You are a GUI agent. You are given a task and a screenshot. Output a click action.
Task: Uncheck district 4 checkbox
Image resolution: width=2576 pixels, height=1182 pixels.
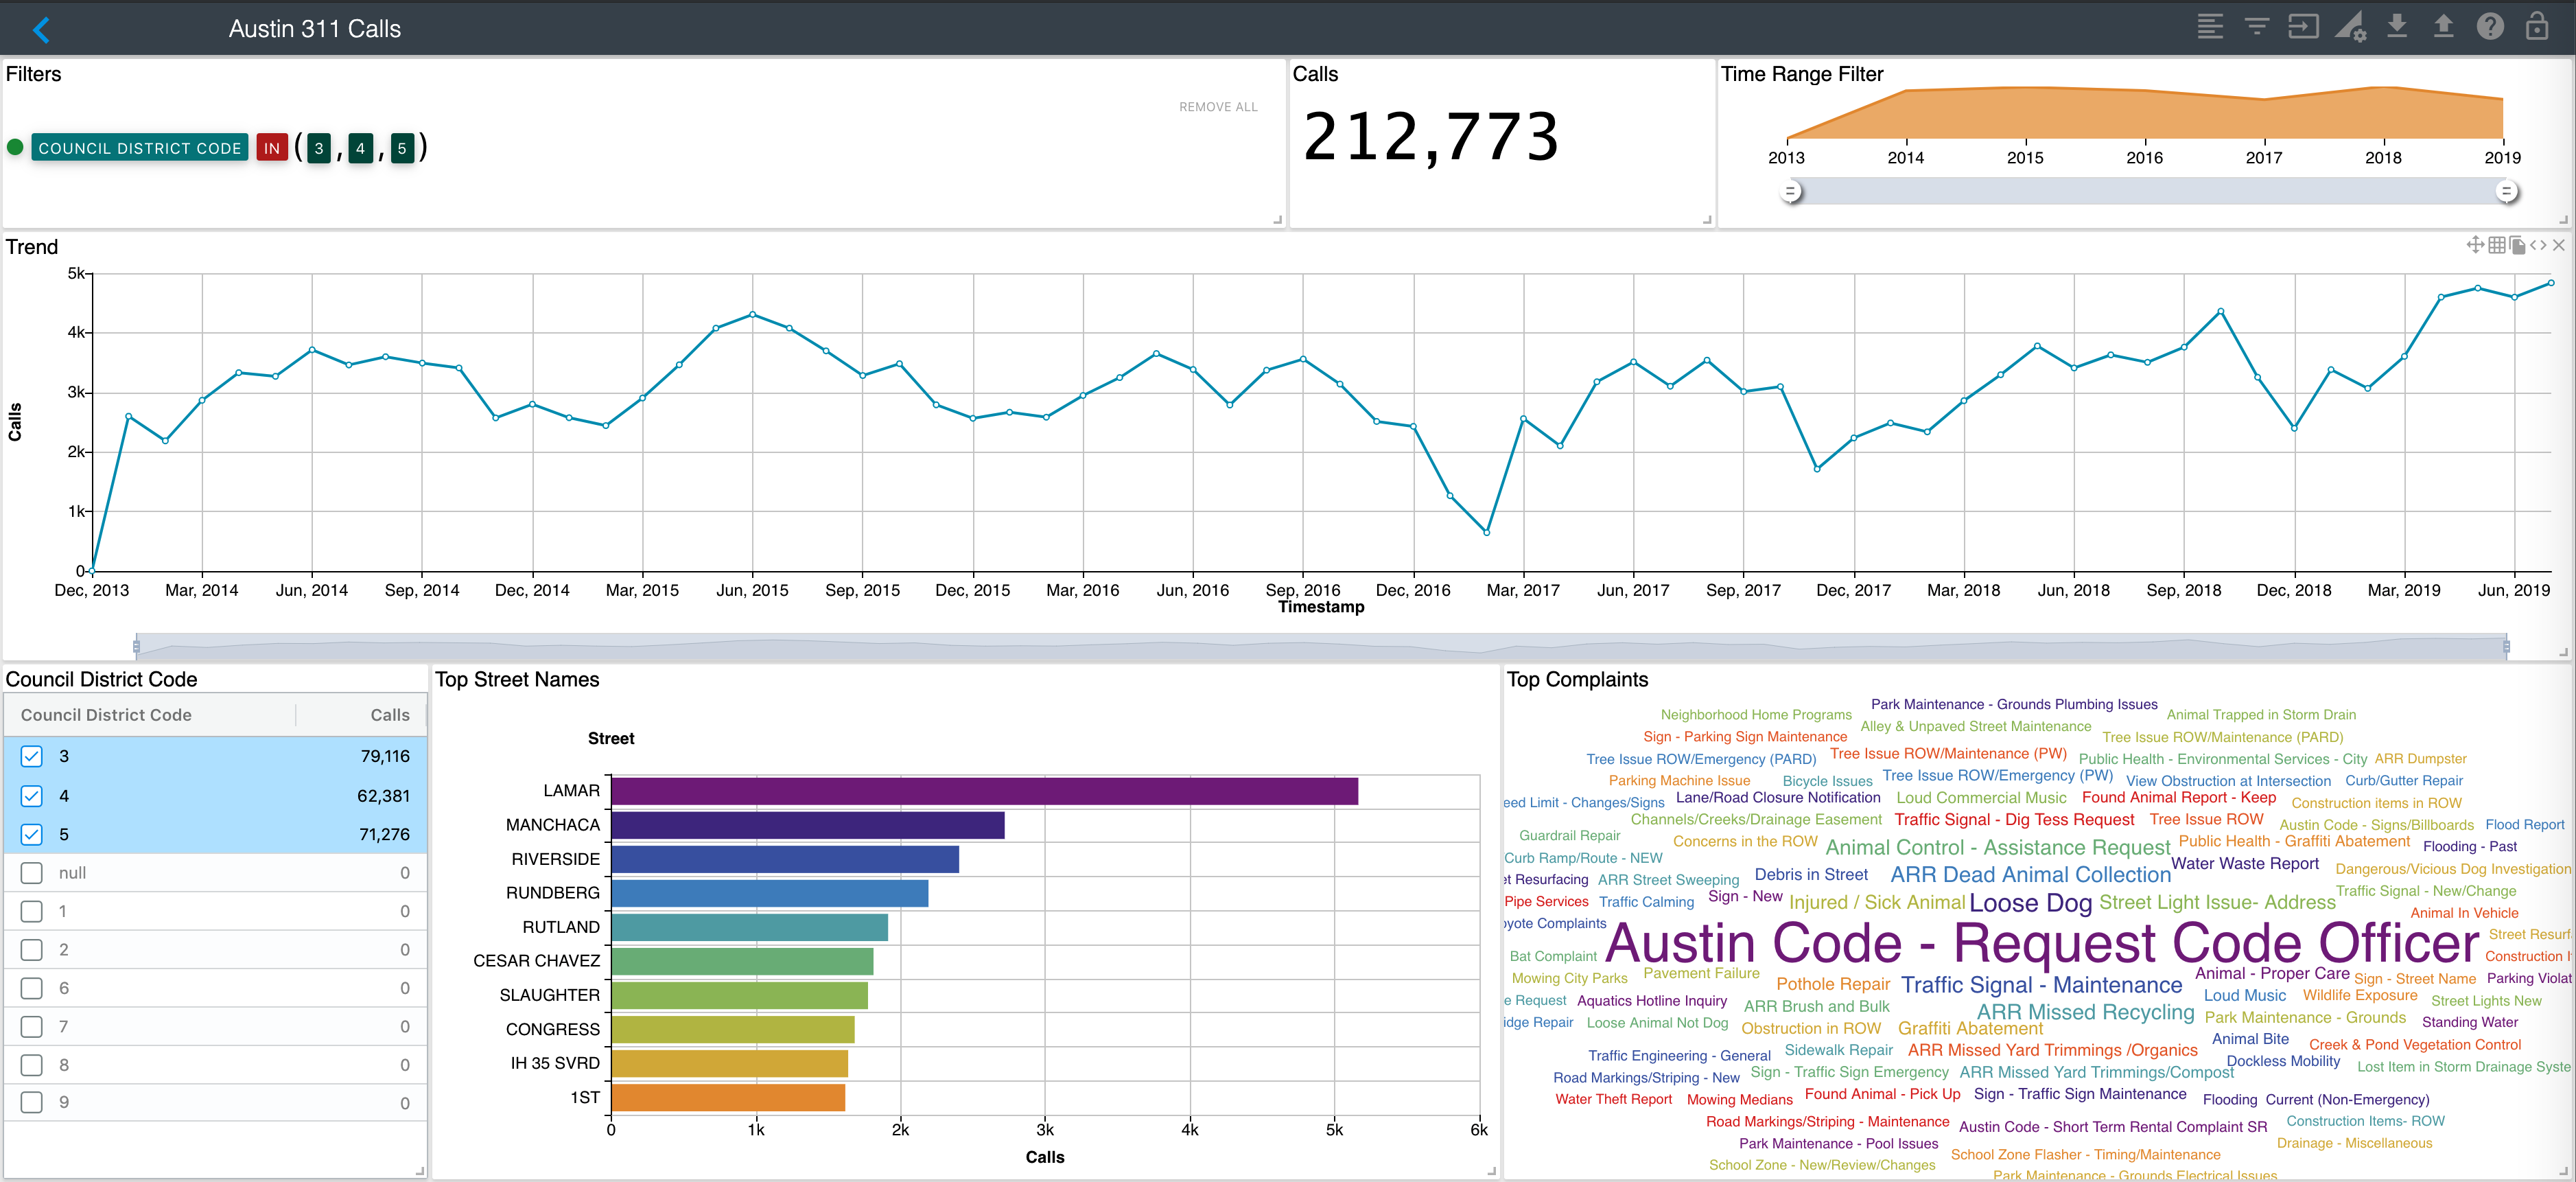coord(32,796)
